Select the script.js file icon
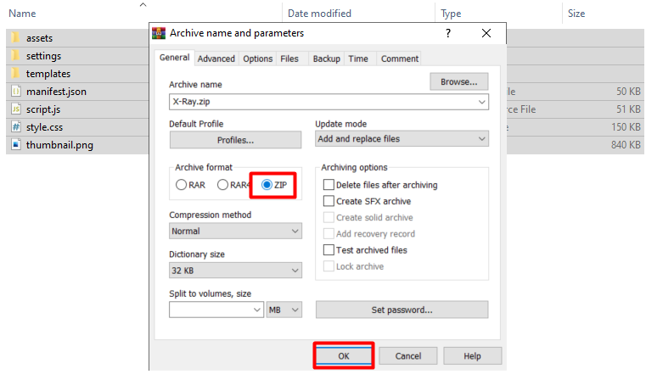 pos(15,109)
